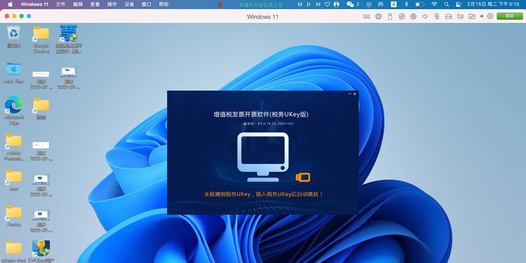Open macOS Control Center
The width and height of the screenshot is (526, 263).
[458, 5]
